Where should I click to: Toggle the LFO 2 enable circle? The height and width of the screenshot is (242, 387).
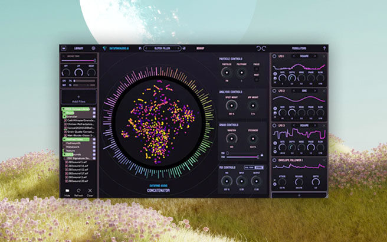274,91
